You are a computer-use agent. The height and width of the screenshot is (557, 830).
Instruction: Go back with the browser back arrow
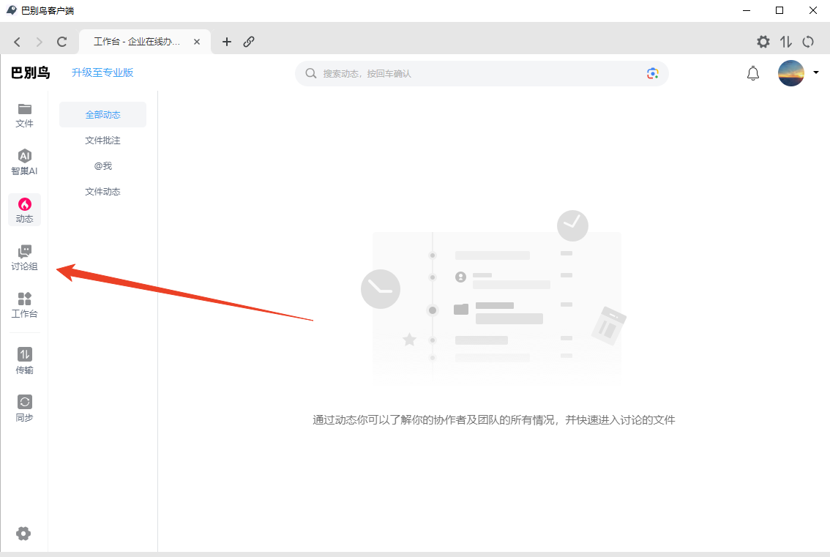[17, 42]
